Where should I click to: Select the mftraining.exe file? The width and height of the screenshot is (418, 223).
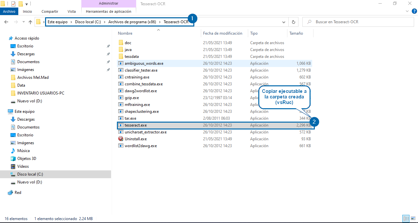[215, 105]
